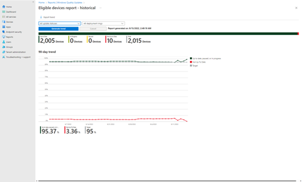This screenshot has height=182, width=302.
Task: Expand the All deployment rings dropdown
Action: [104, 24]
